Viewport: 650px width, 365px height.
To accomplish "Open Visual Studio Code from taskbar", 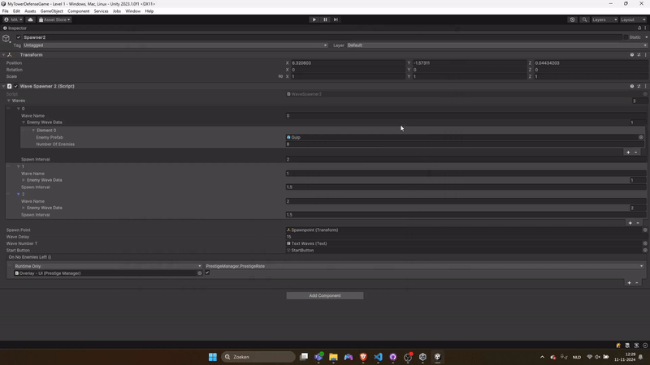I will tap(378, 357).
